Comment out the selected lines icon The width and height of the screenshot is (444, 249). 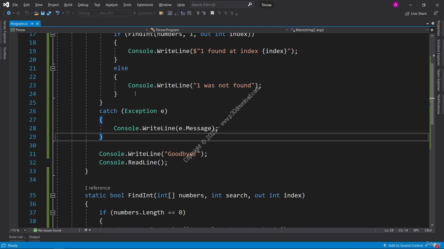[198, 13]
